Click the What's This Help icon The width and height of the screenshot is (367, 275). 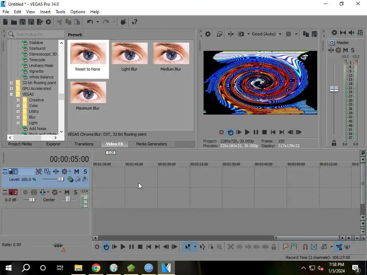pos(135,22)
